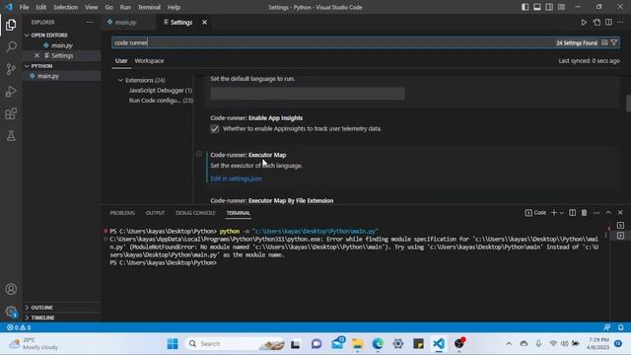Open terminal panel More Actions ellipsis
Viewport: 631px width, 355px height.
tap(596, 213)
